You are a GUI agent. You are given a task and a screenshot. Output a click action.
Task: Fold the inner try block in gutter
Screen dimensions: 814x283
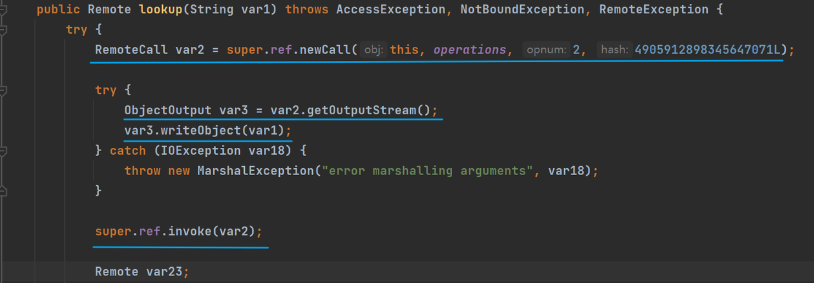pyautogui.click(x=4, y=90)
